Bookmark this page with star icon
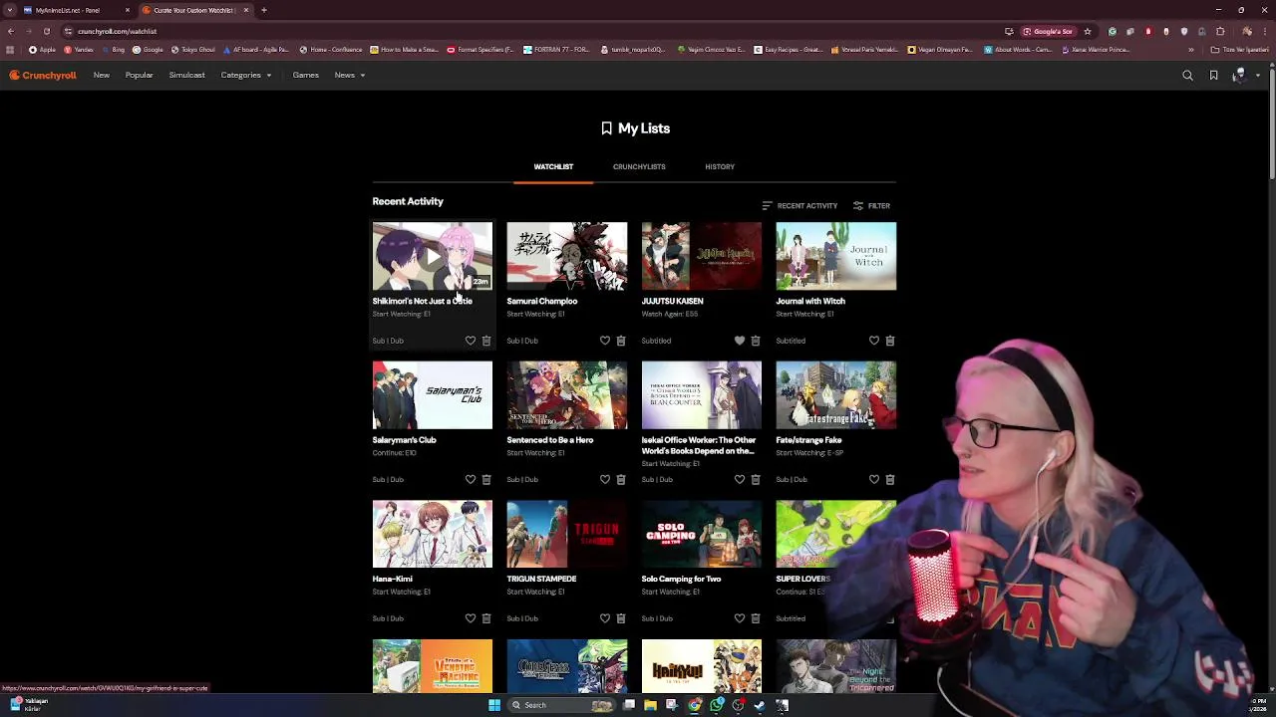1276x717 pixels. coord(1088,31)
